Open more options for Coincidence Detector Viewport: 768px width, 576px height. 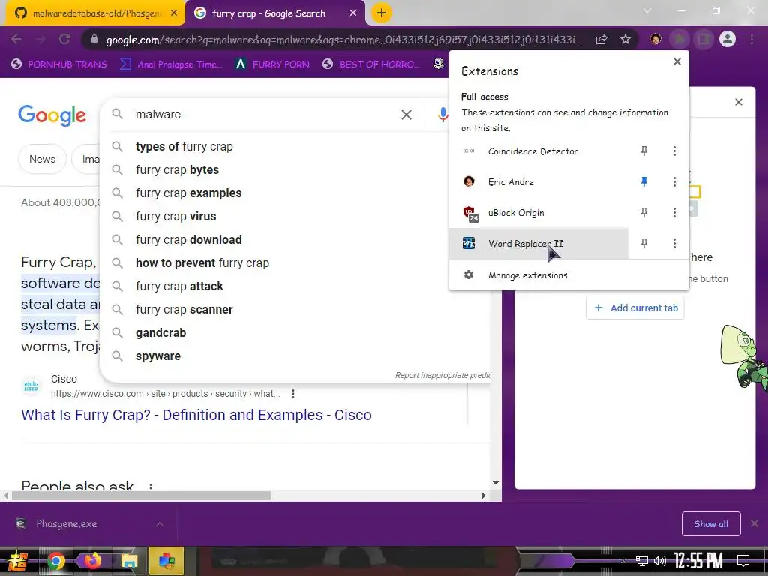click(x=674, y=151)
